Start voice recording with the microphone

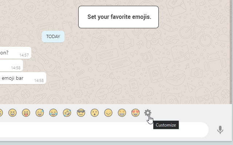click(220, 130)
